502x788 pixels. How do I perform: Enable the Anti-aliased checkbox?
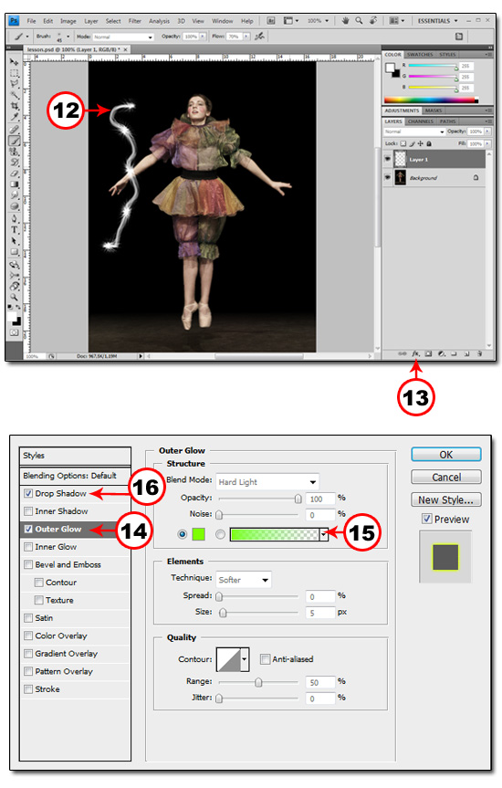click(265, 659)
